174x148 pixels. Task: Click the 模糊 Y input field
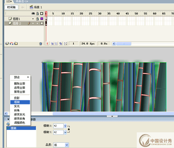click(58, 132)
